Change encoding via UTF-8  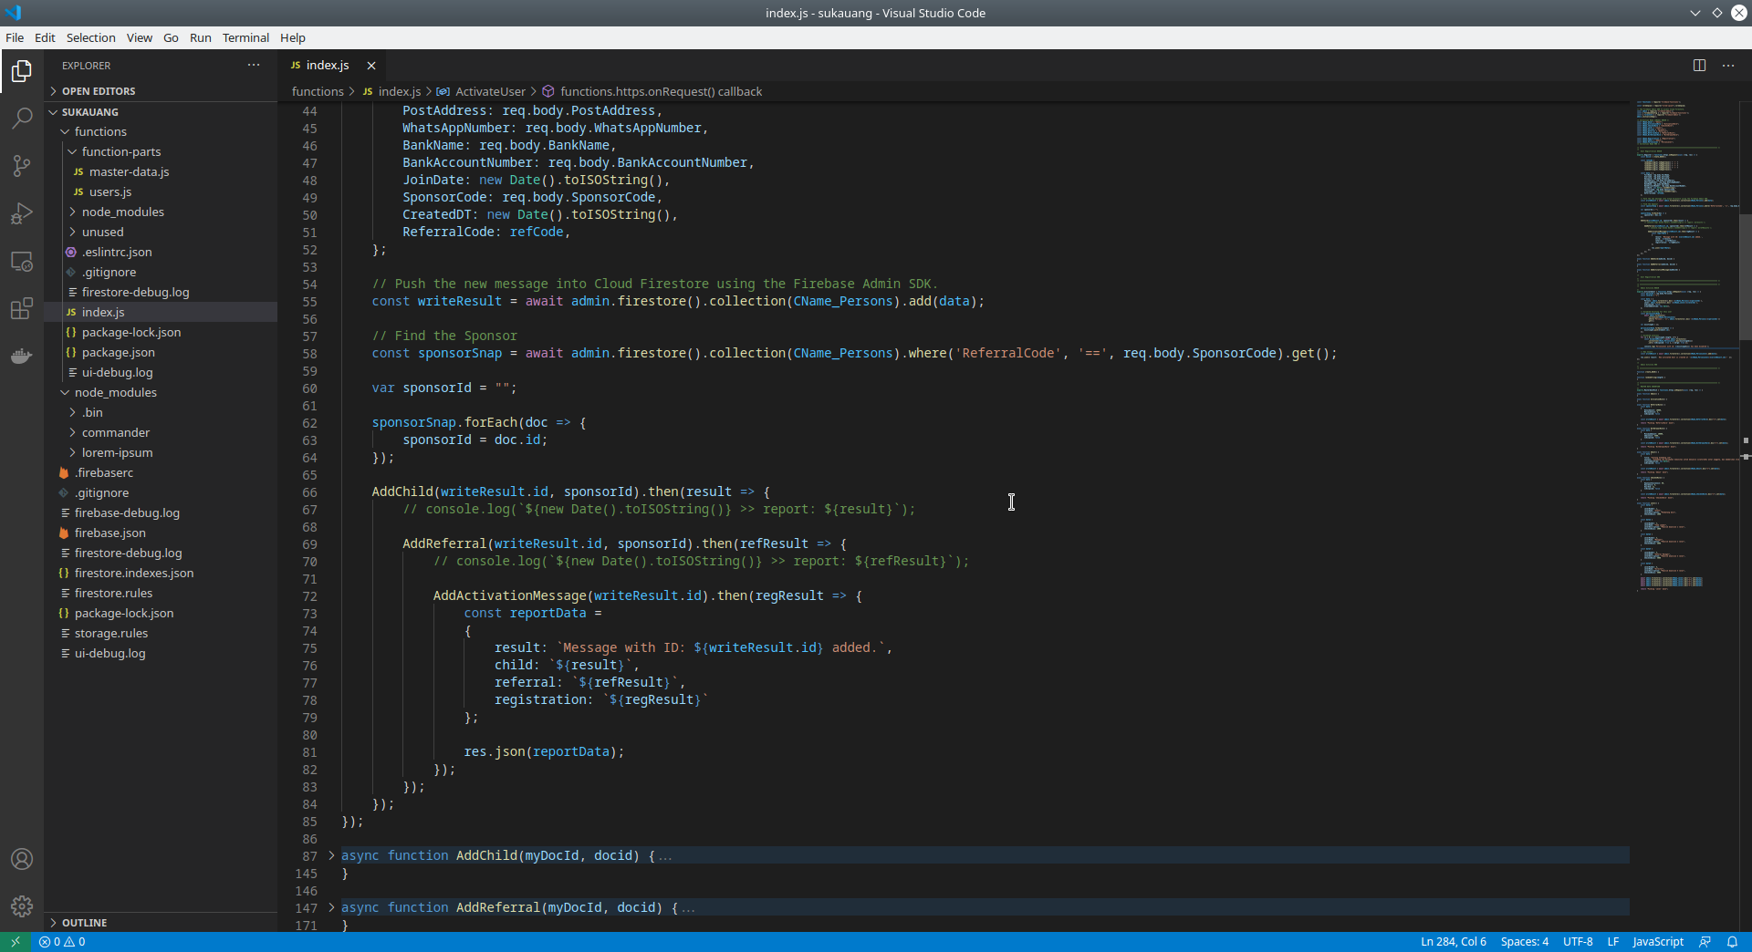pos(1578,942)
